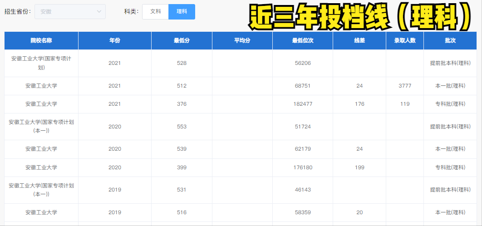Select school name in the 528 score row
Image resolution: width=482 pixels, height=226 pixels.
(x=41, y=63)
